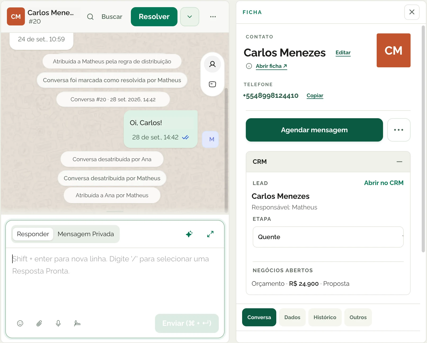
Task: Switch to Responder mode
Action: pyautogui.click(x=33, y=234)
